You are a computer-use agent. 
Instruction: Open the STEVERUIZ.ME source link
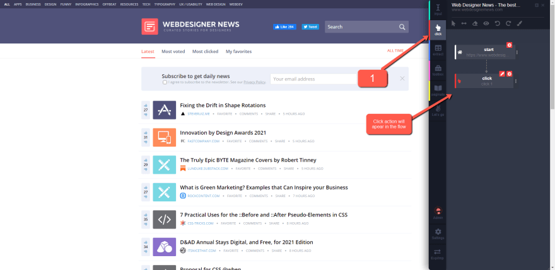pos(199,114)
